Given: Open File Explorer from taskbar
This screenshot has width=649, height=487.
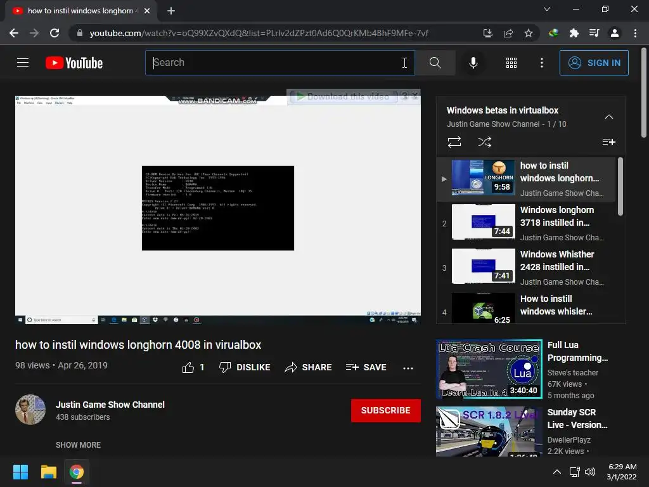Looking at the screenshot, I should click(x=48, y=472).
